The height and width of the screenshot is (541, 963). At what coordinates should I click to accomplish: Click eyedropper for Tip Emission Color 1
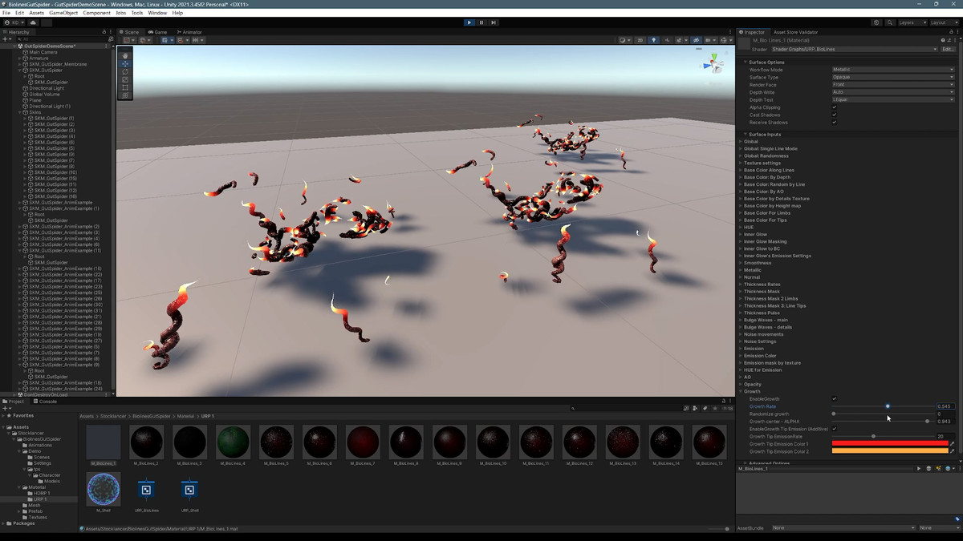point(953,444)
